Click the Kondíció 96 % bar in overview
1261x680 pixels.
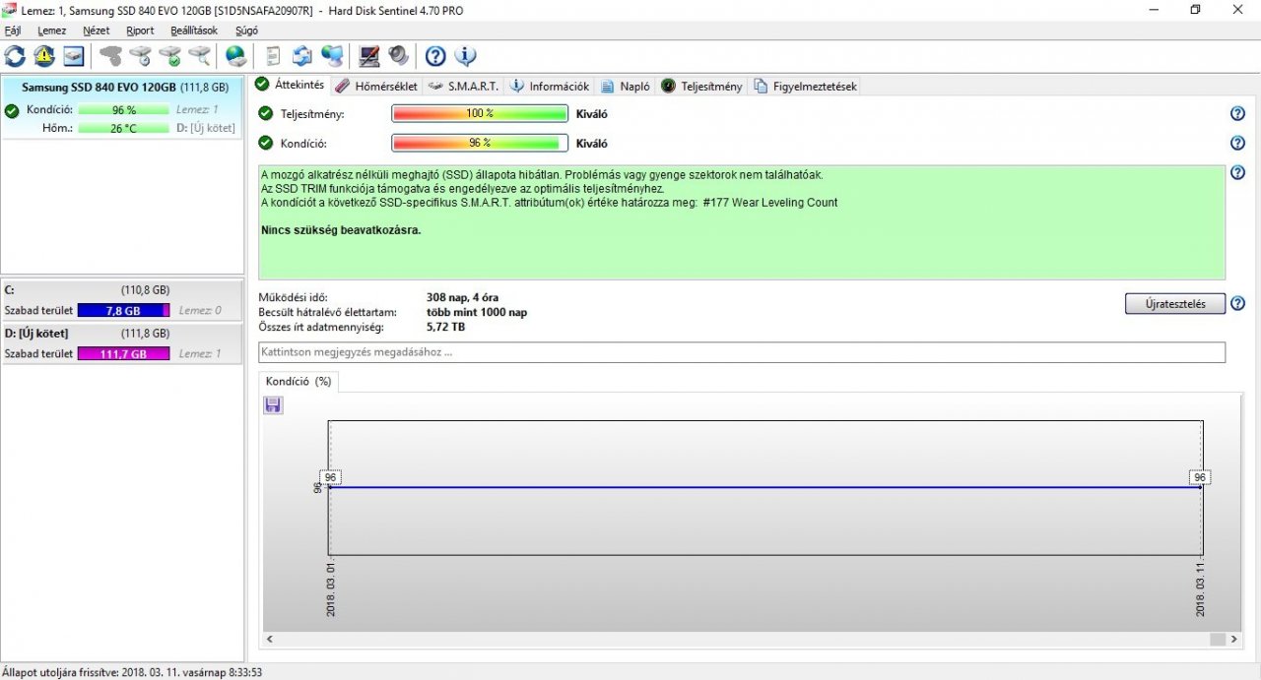click(480, 143)
